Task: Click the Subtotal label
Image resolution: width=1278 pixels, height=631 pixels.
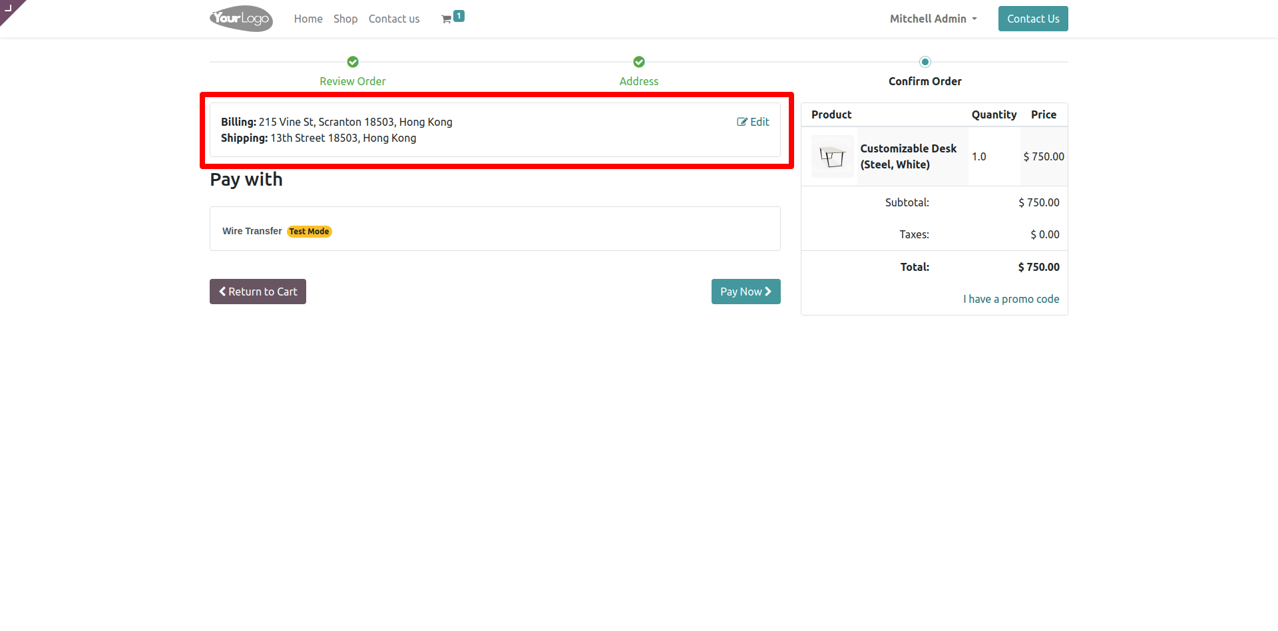Action: click(907, 202)
